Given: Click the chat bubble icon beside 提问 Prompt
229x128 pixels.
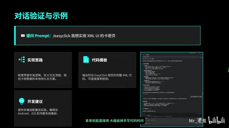Looking at the screenshot, I should (23, 36).
